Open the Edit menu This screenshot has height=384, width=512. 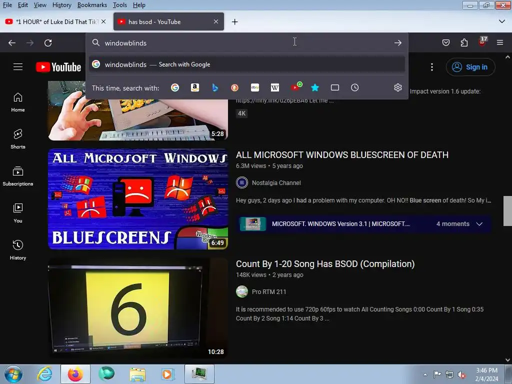click(x=23, y=5)
